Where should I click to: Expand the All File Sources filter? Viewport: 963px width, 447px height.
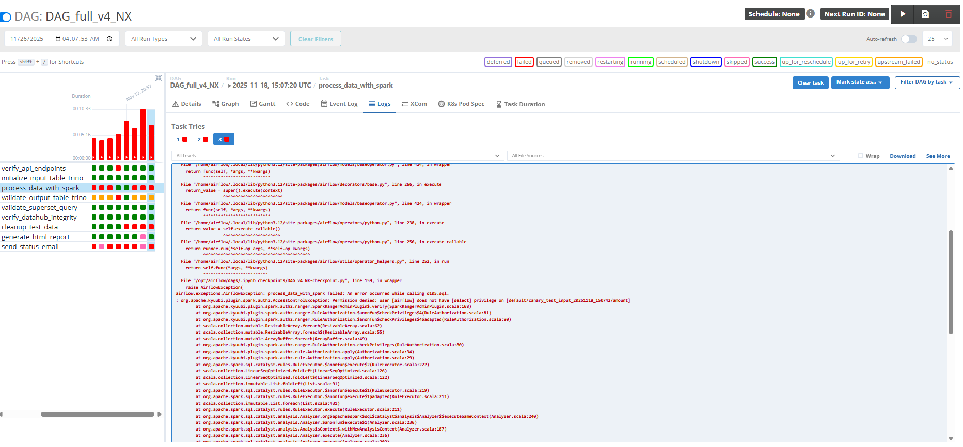point(673,156)
